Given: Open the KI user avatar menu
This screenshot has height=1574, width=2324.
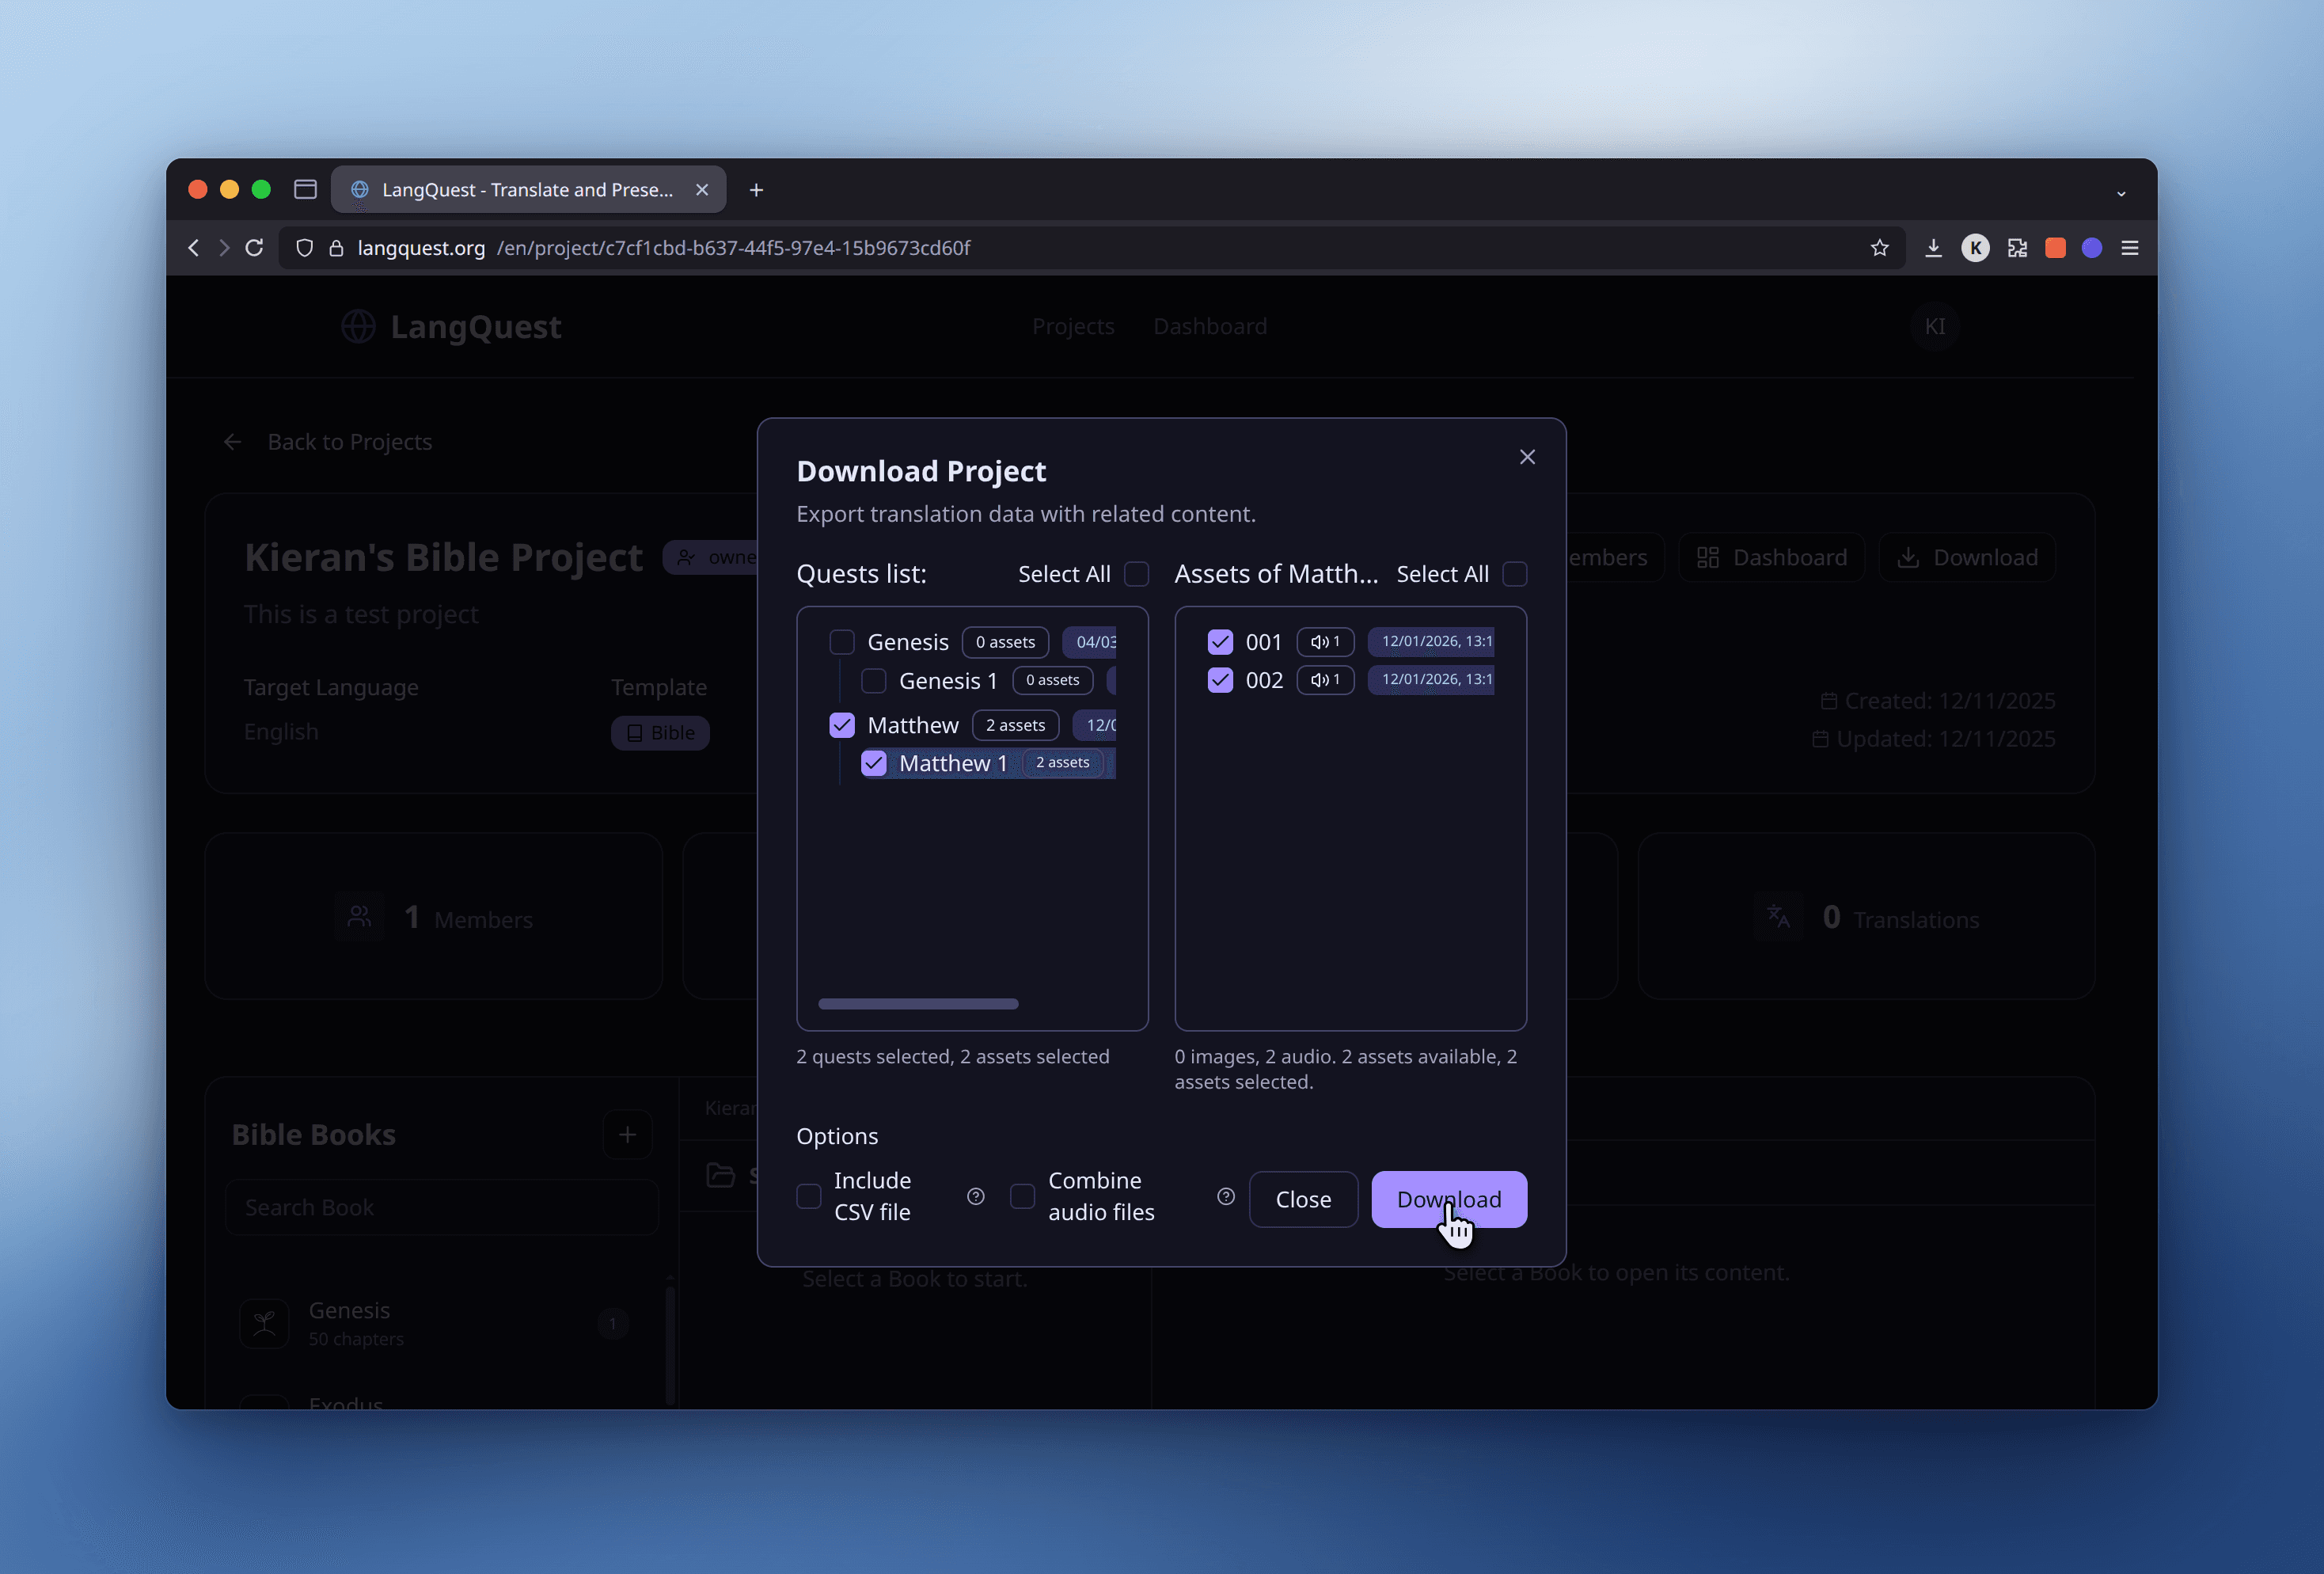Looking at the screenshot, I should (1935, 327).
